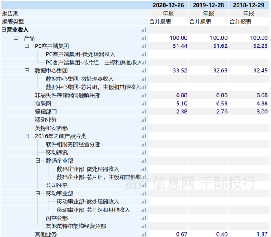Select the 移动业务 row label
This screenshot has height=237, width=271.
[x=46, y=120]
